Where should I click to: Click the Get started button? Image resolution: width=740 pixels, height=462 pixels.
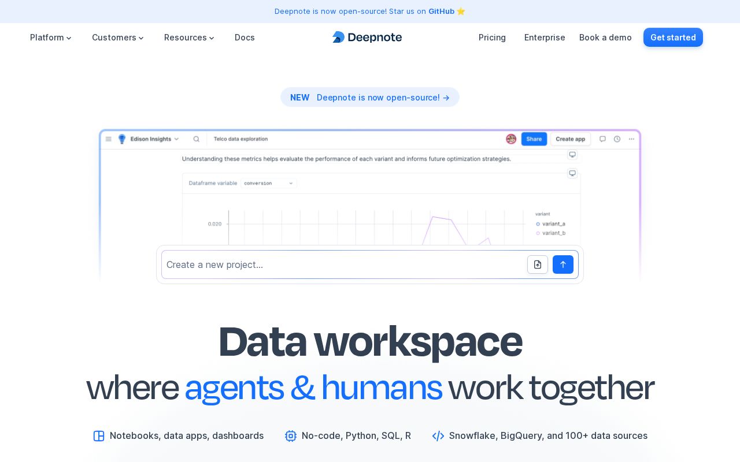[x=673, y=38]
